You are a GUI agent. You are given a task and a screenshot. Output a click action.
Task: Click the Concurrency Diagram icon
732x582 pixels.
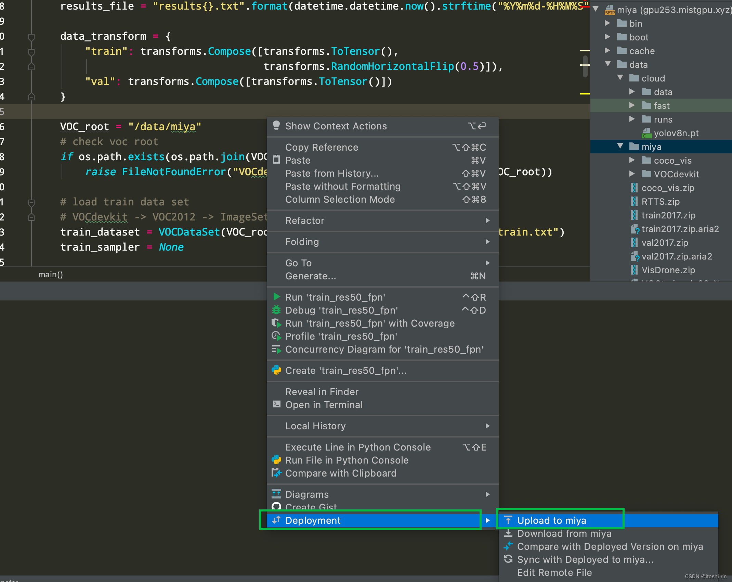tap(276, 349)
